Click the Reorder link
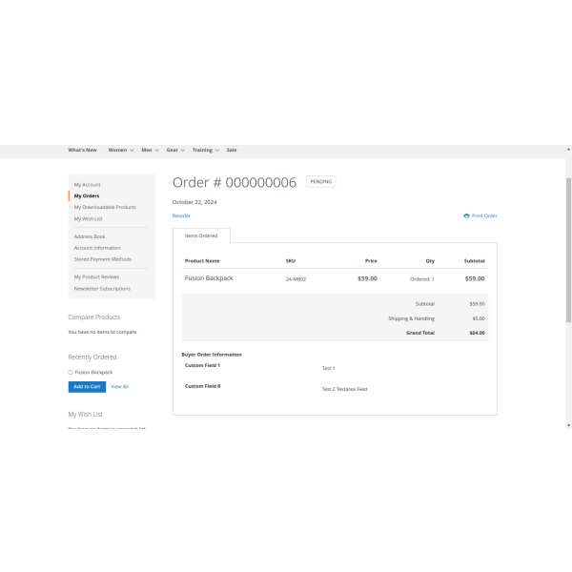This screenshot has width=572, height=572. pyautogui.click(x=181, y=216)
